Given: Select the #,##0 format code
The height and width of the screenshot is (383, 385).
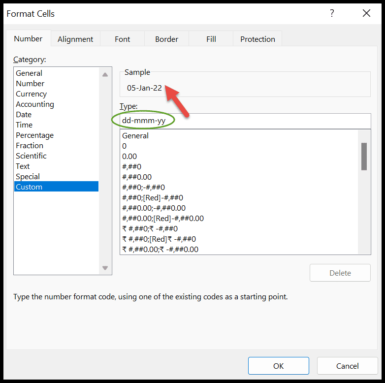Looking at the screenshot, I should 239,167.
